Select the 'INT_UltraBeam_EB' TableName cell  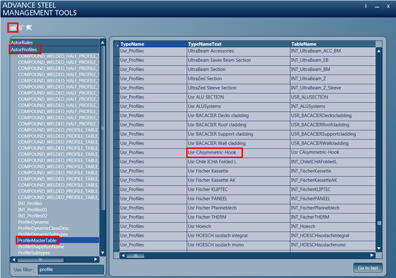pyautogui.click(x=333, y=60)
